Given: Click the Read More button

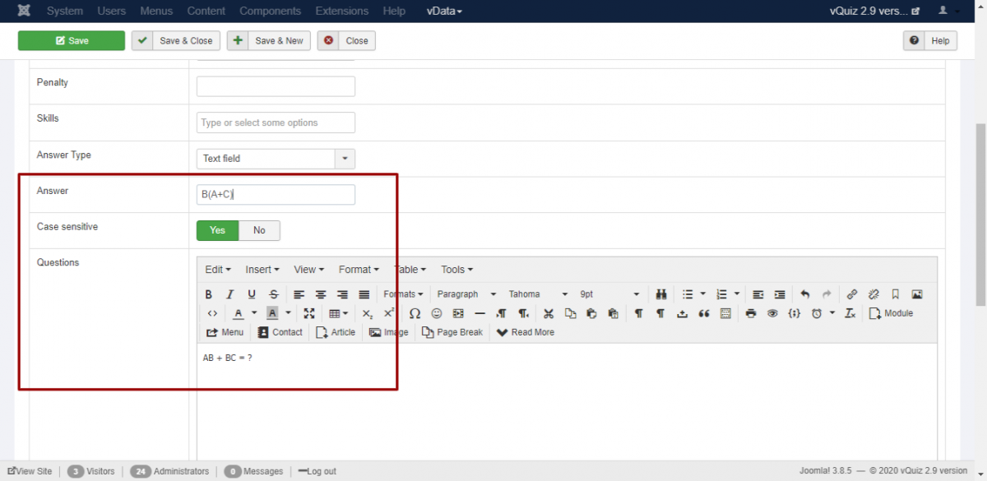Looking at the screenshot, I should coord(526,332).
